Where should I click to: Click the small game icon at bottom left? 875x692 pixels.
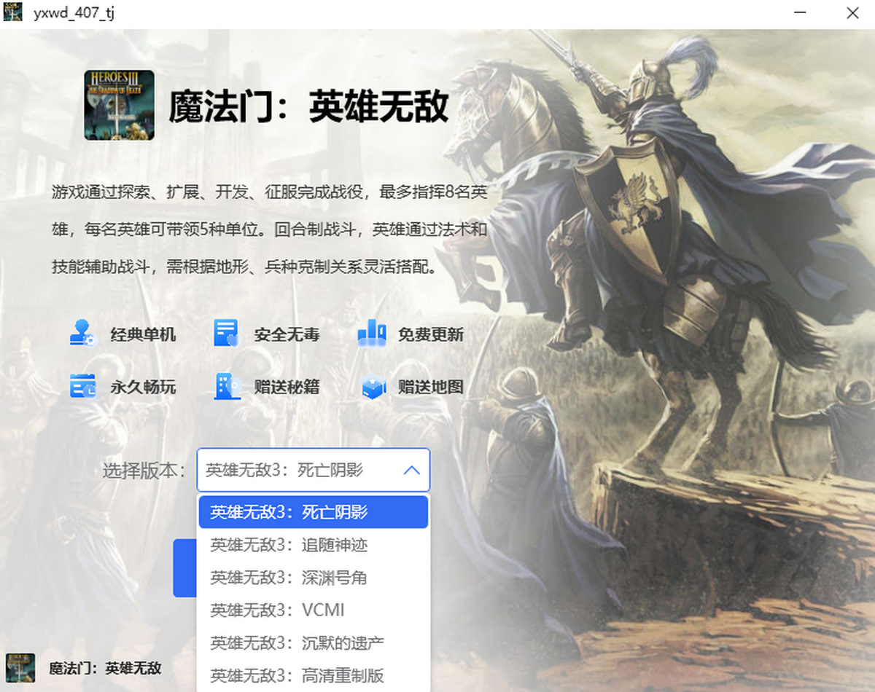pyautogui.click(x=20, y=667)
